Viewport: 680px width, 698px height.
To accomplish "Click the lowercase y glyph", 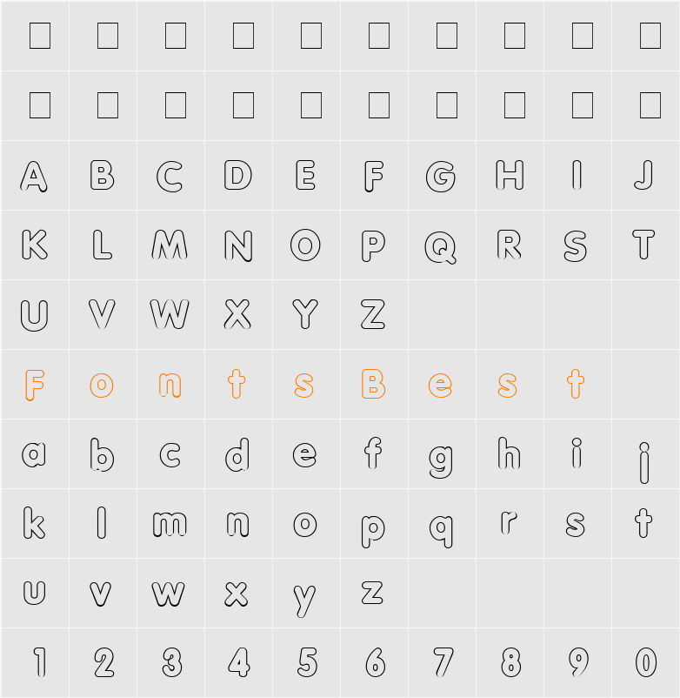I will (304, 601).
